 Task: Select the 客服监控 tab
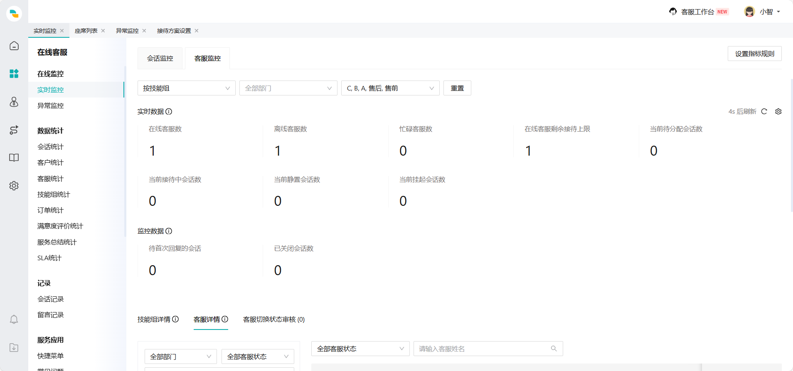207,59
